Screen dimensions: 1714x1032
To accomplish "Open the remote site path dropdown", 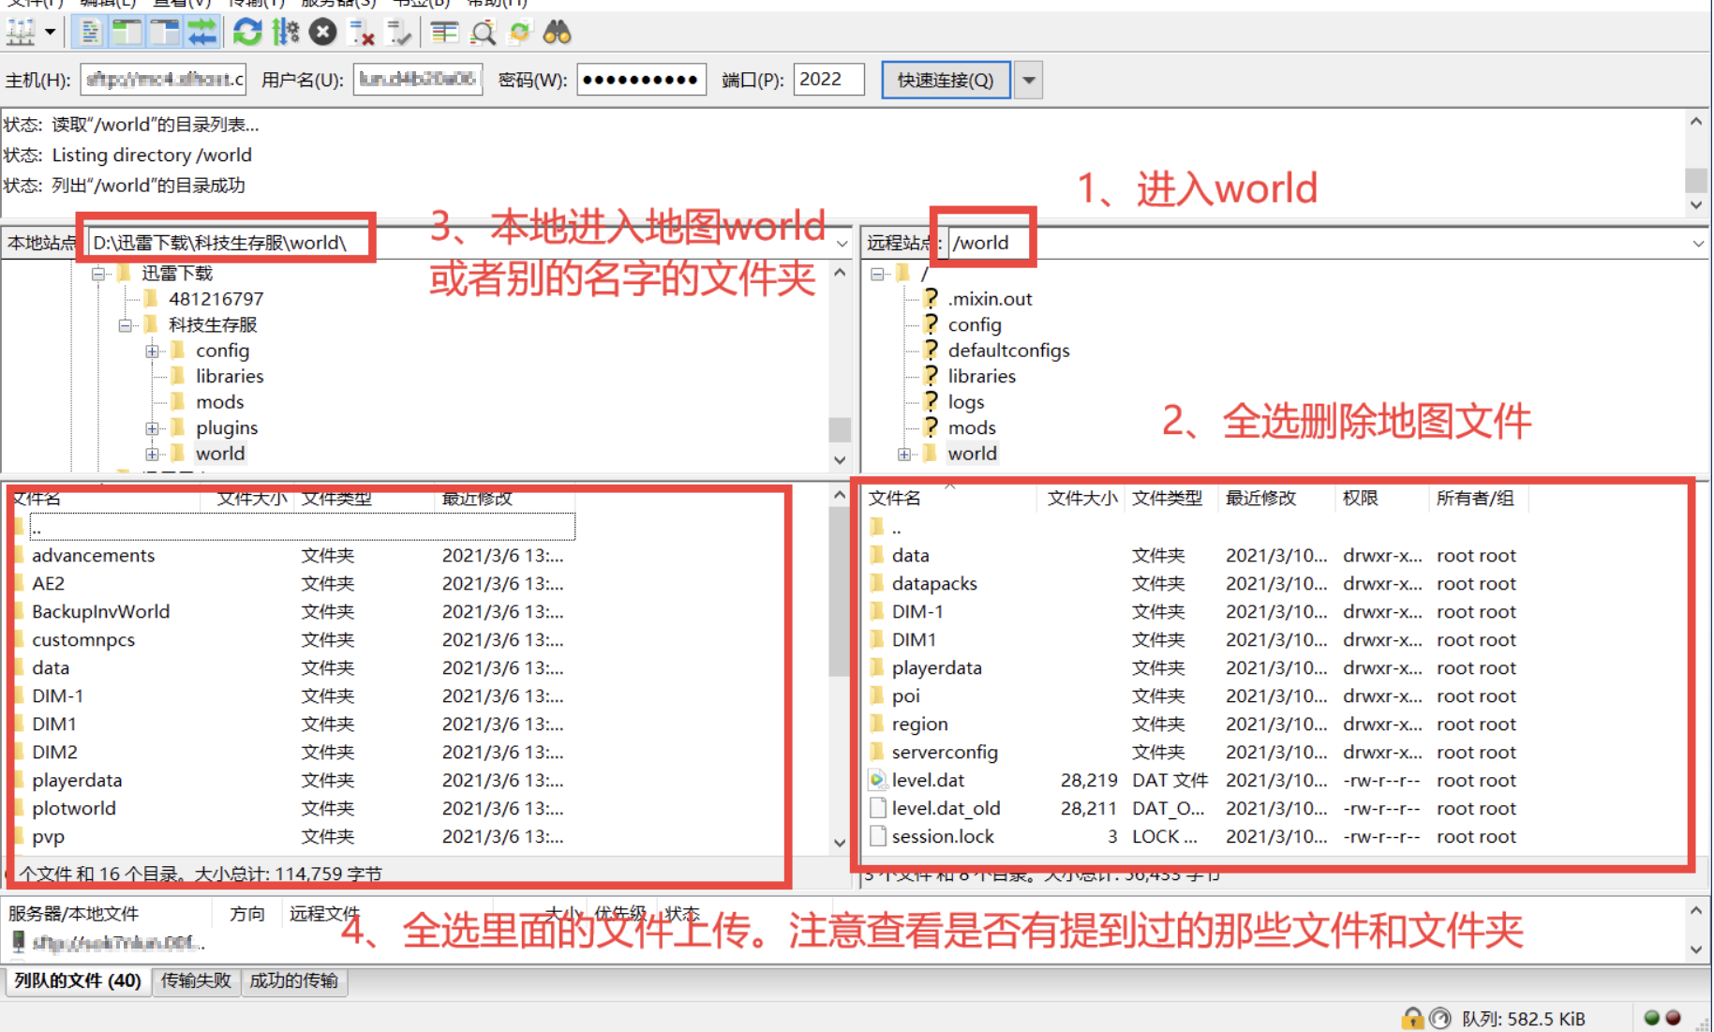I will [x=1697, y=244].
